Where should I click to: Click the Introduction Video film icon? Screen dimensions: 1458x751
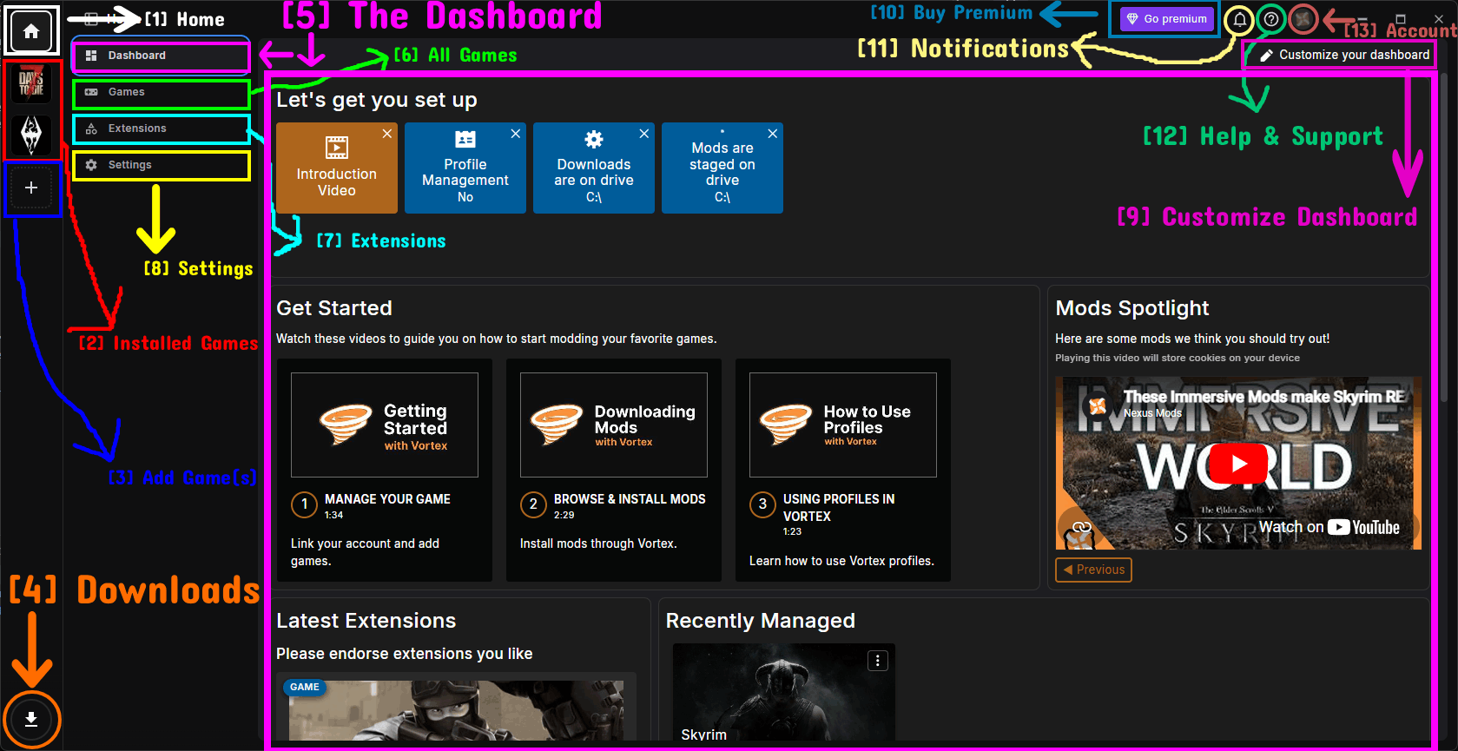(x=337, y=148)
